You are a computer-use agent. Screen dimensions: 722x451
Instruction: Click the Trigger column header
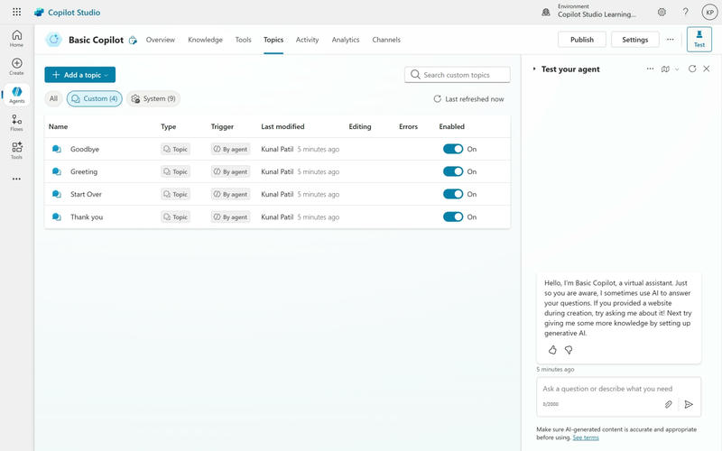coord(222,126)
